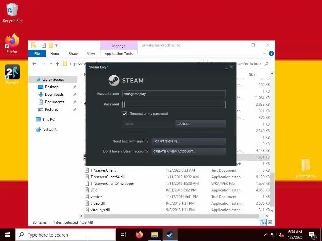This screenshot has width=322, height=241.
Task: Open Downloads in navigation pane
Action: [54, 94]
